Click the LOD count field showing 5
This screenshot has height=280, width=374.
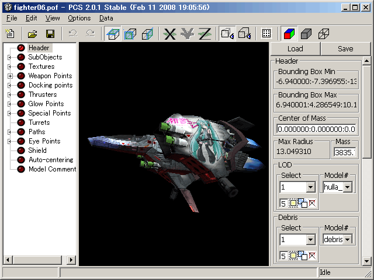click(283, 204)
